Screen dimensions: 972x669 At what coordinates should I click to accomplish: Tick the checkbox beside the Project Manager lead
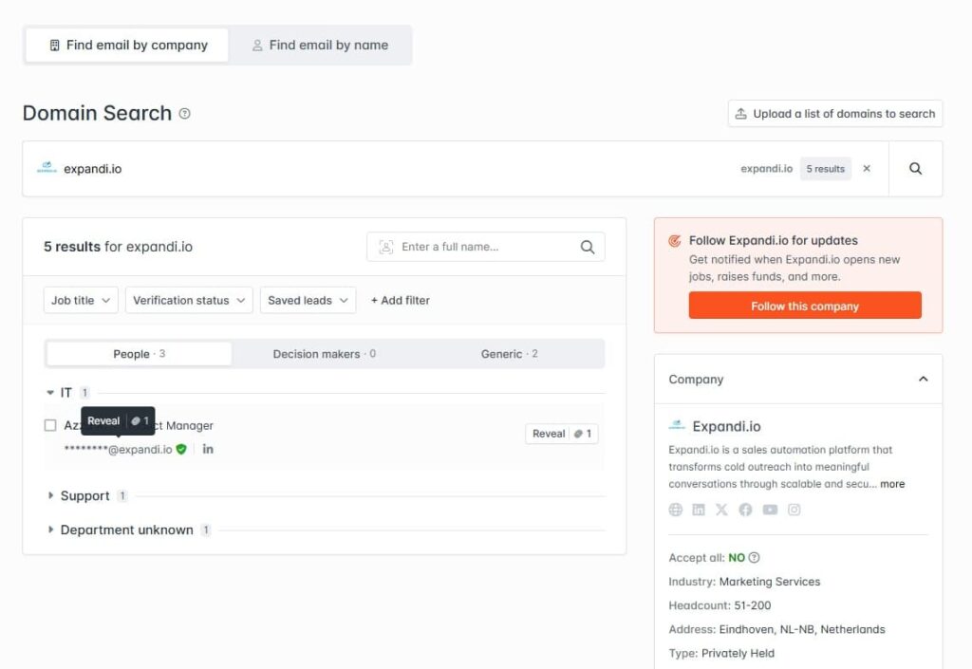[x=50, y=425]
